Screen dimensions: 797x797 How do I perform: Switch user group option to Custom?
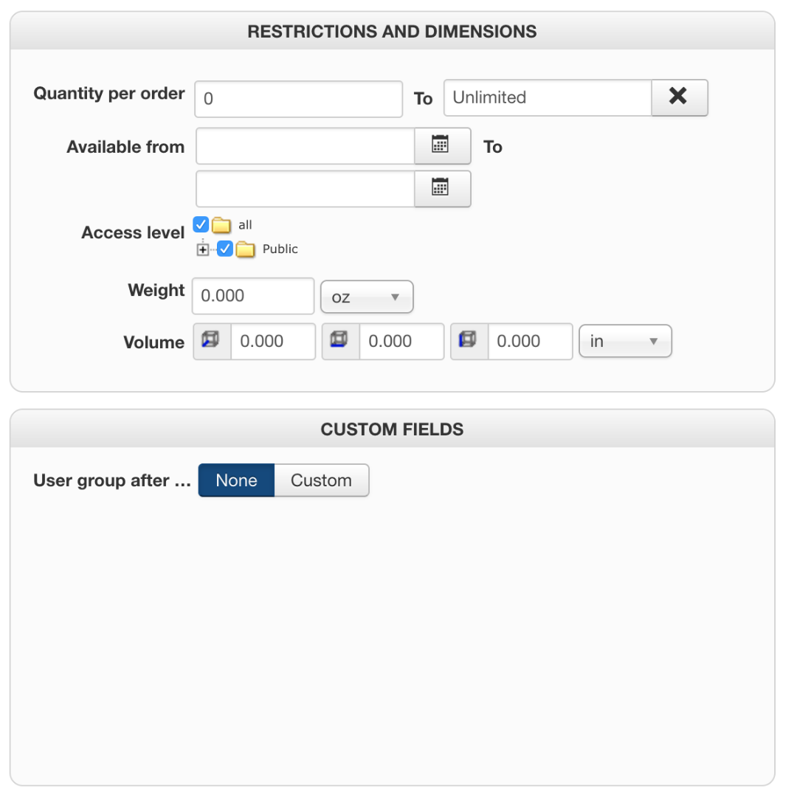click(321, 480)
